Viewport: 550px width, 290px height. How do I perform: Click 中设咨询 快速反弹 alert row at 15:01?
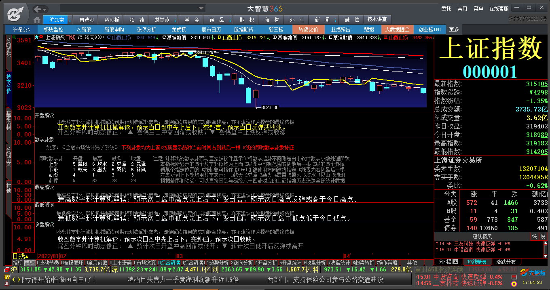(472, 250)
